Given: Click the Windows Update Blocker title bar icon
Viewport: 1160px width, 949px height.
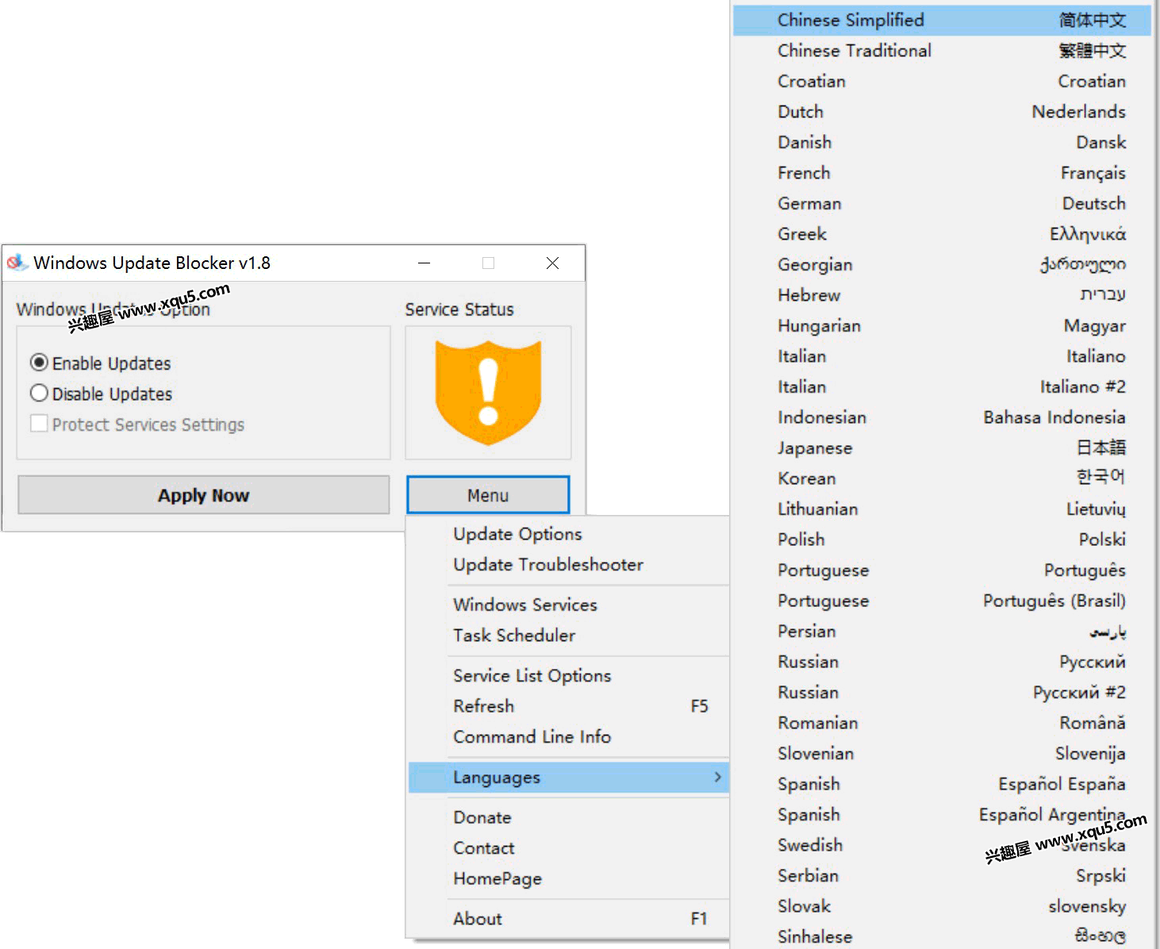Looking at the screenshot, I should click(17, 263).
